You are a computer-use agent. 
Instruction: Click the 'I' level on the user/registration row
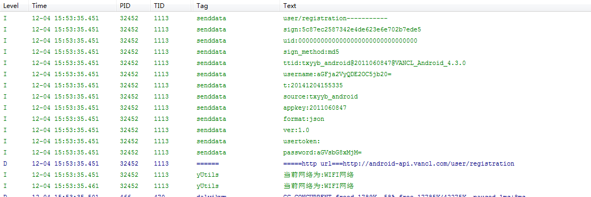tap(5, 18)
